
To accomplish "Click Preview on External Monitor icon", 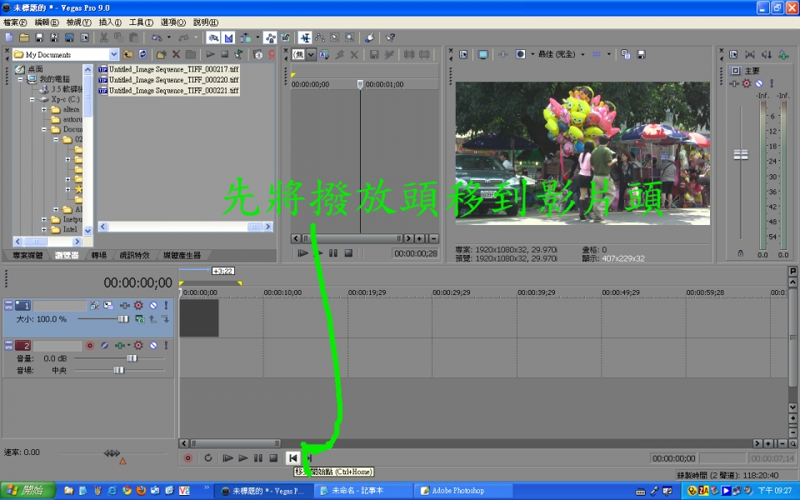I will [x=482, y=54].
